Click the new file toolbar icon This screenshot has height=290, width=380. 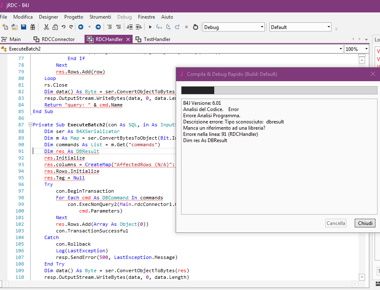click(x=5, y=27)
